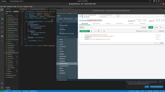Click the UPDATE button on the document

coord(161,43)
